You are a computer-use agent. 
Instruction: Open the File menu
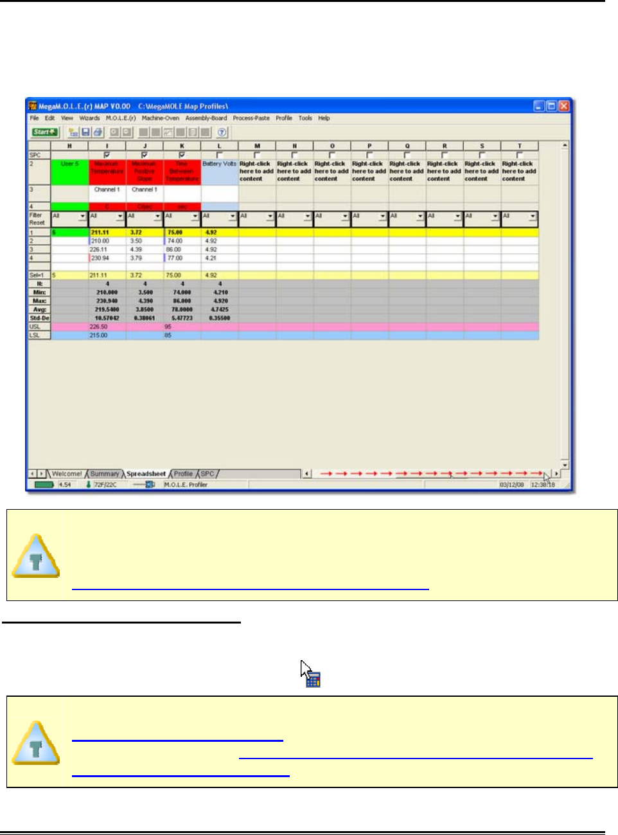point(34,118)
